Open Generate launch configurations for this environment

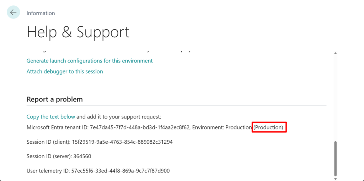[x=90, y=61]
